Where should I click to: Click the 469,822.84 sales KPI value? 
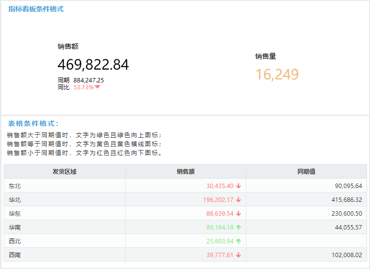click(93, 65)
